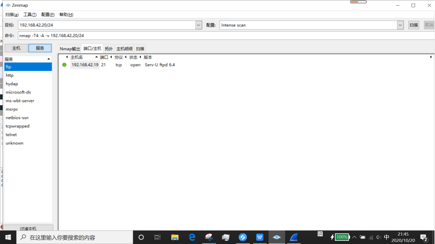The width and height of the screenshot is (435, 244).
Task: Select the telnet service
Action: (28, 135)
